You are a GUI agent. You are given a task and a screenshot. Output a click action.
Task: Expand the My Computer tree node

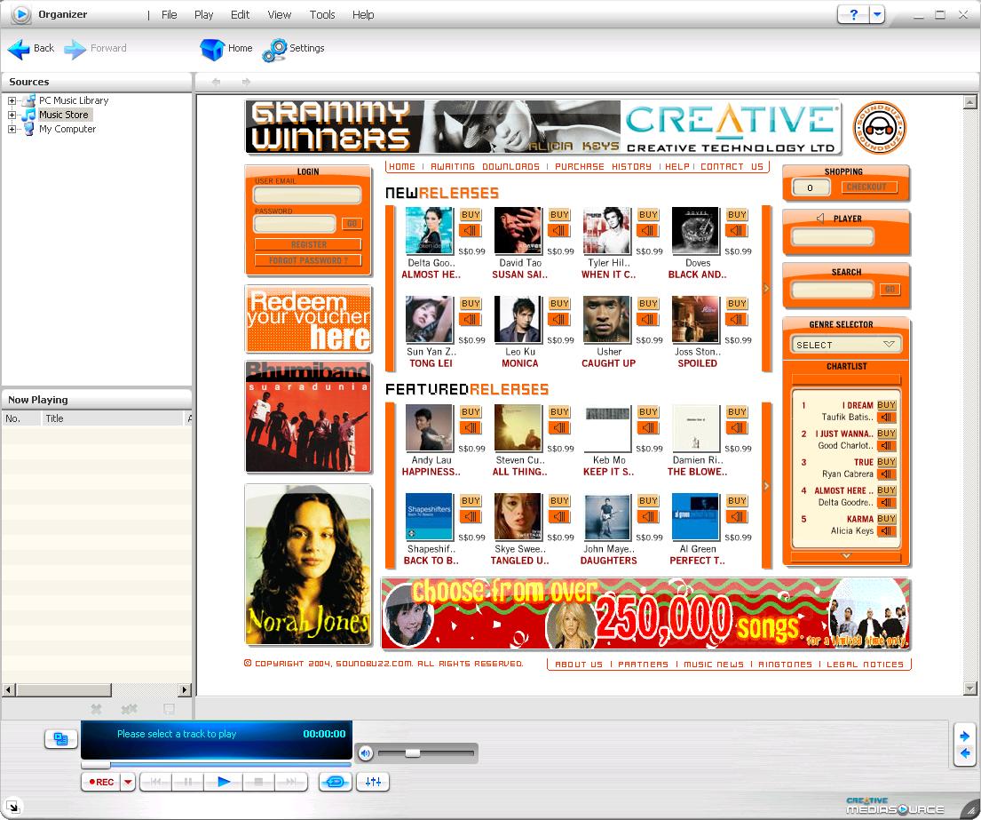12,129
